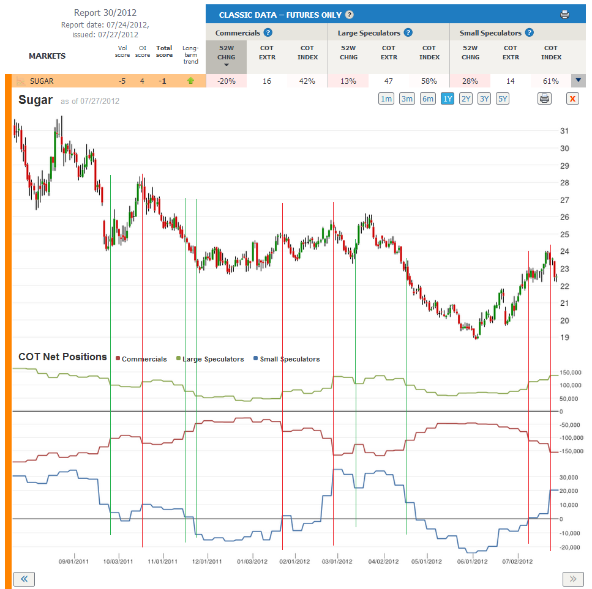This screenshot has width=592, height=589.
Task: Switch chart to 3m timeframe
Action: click(407, 98)
